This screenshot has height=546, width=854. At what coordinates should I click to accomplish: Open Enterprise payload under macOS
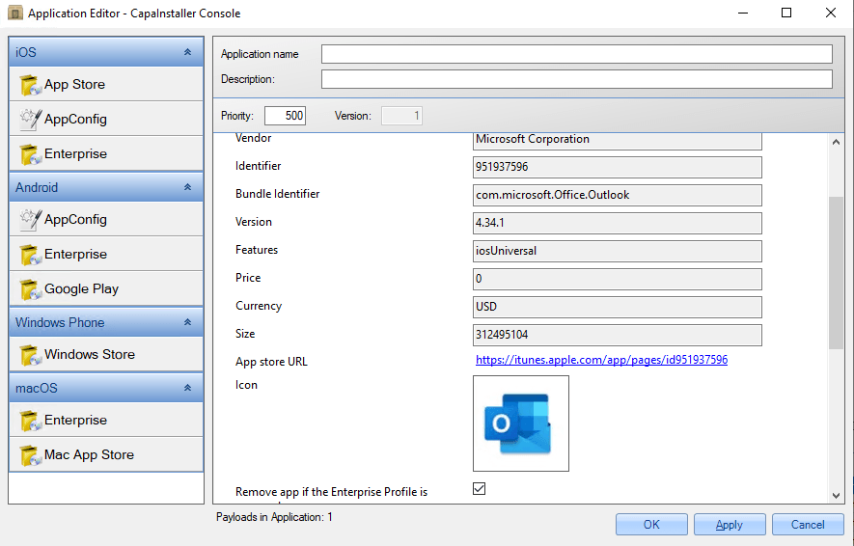pos(106,421)
